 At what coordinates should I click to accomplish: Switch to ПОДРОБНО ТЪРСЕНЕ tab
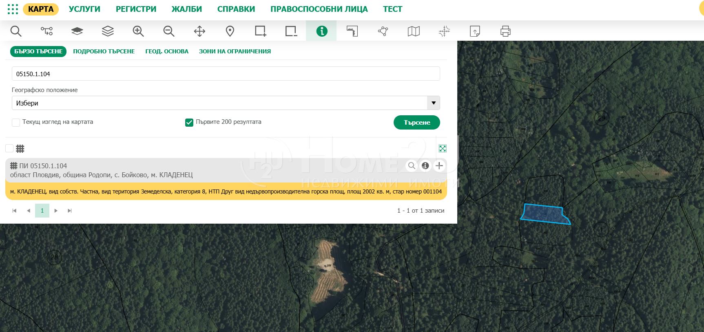tap(104, 51)
